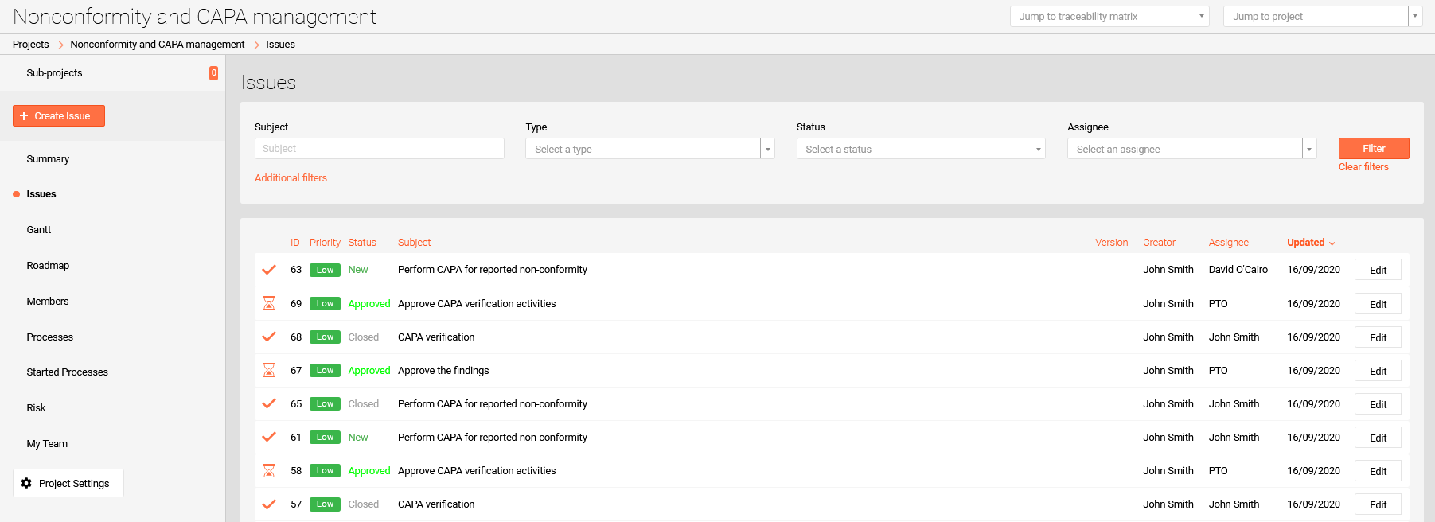Screen dimensions: 1435x522
Task: Click the gear icon in Project Settings
Action: click(26, 483)
